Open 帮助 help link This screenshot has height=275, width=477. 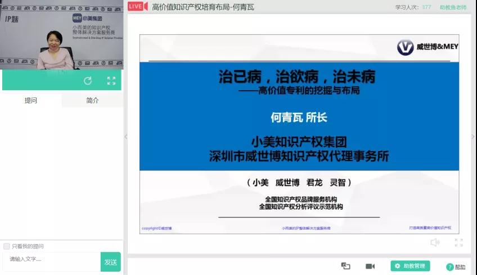pos(456,267)
